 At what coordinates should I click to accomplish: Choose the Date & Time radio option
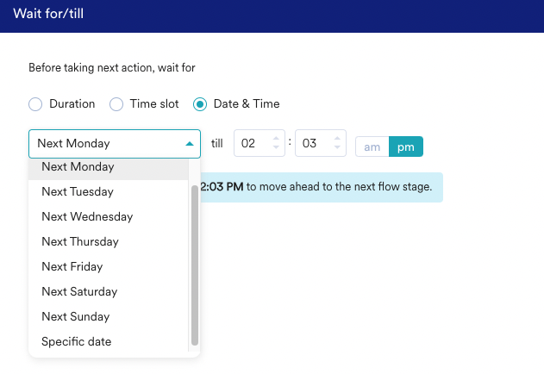pyautogui.click(x=200, y=104)
